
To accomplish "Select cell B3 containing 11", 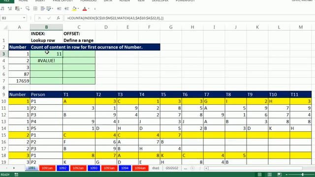I will click(46, 54).
